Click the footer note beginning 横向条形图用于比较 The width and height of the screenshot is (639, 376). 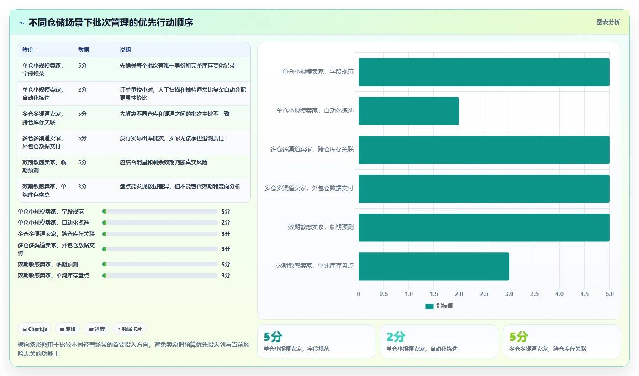point(133,349)
